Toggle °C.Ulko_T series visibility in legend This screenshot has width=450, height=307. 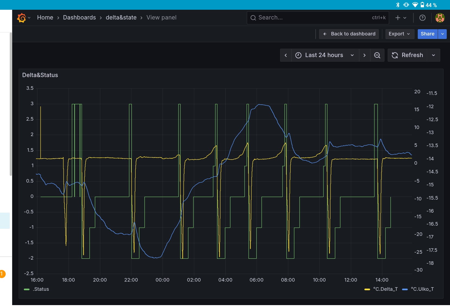point(422,289)
